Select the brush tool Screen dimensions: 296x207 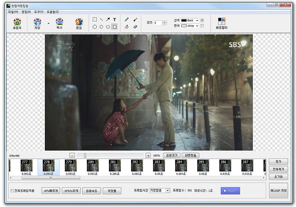[135, 19]
